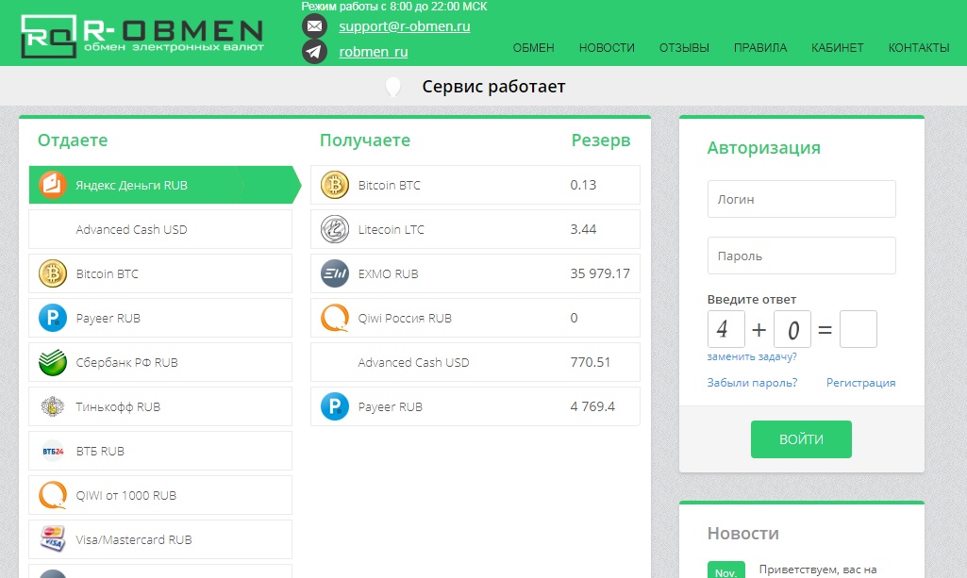967x578 pixels.
Task: Click the 35 979.17 reserve value
Action: [600, 273]
